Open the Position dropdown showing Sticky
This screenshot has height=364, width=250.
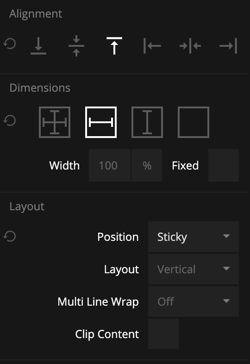pos(194,237)
